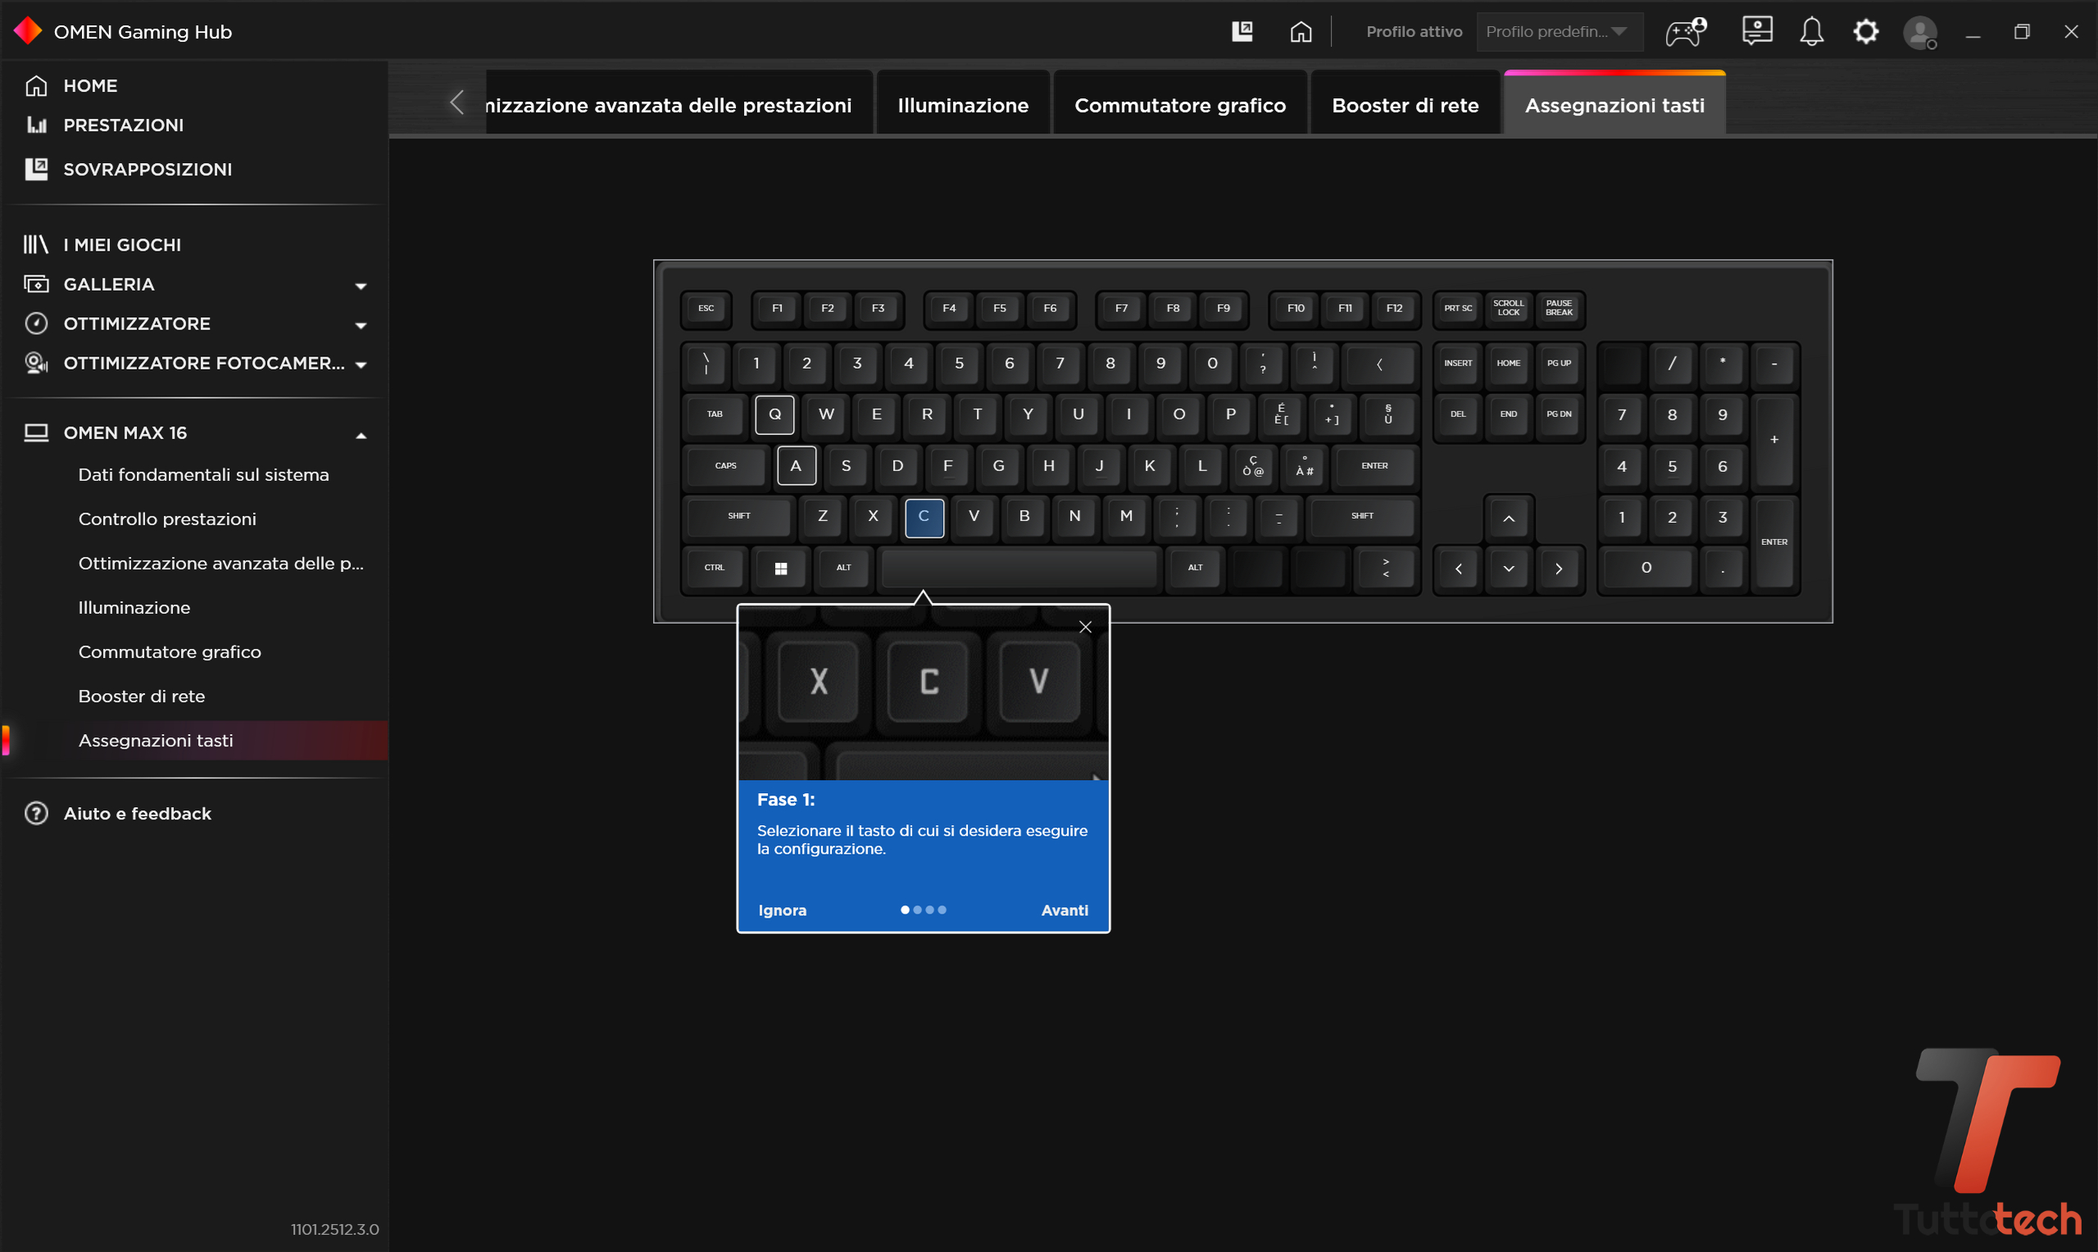The image size is (2098, 1252).
Task: Switch to the Illuminazione tab
Action: [962, 106]
